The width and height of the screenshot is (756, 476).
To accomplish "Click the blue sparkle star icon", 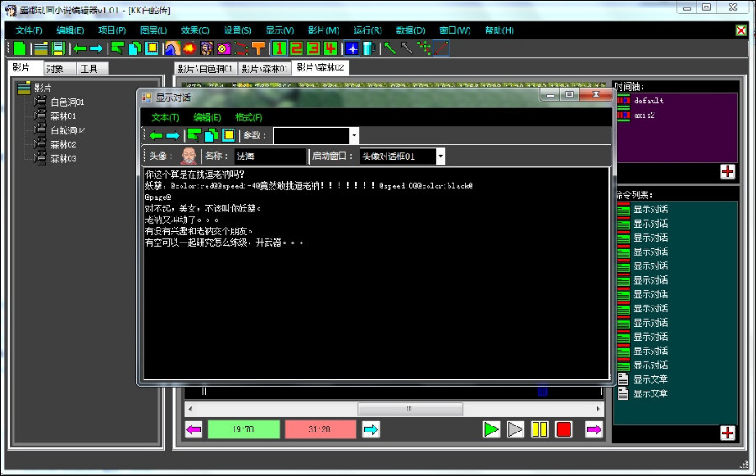I will (x=352, y=48).
